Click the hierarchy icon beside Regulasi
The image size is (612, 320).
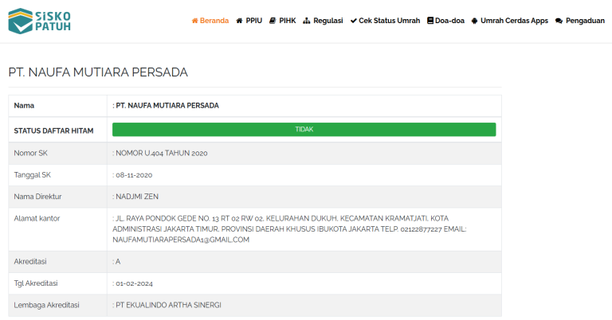click(x=306, y=21)
